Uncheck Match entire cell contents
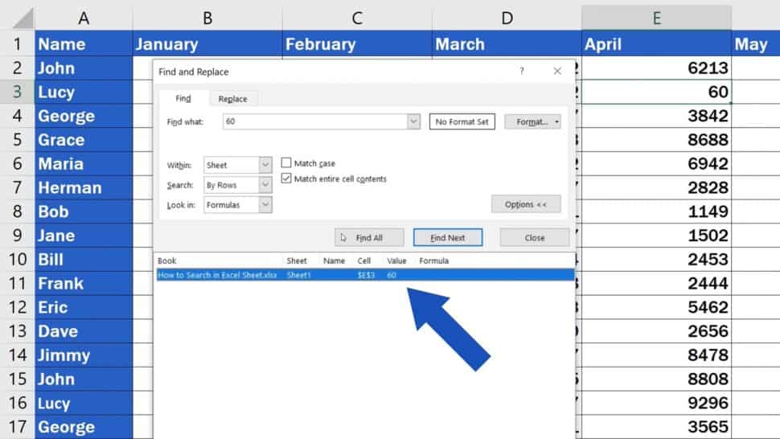Image resolution: width=780 pixels, height=439 pixels. coord(286,178)
